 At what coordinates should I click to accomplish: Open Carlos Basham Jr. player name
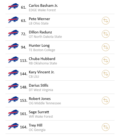tap(43, 5)
